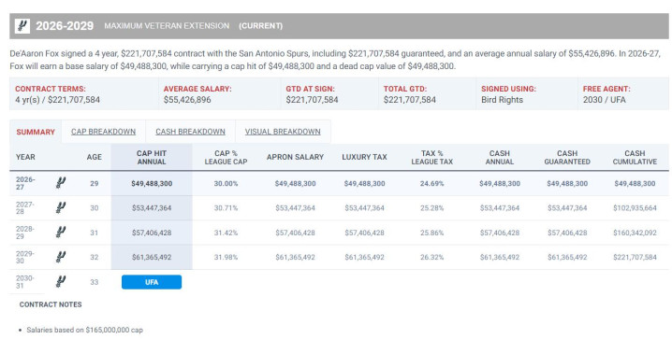Click the Spurs logo in the contract header
672x339 pixels.
pyautogui.click(x=22, y=26)
